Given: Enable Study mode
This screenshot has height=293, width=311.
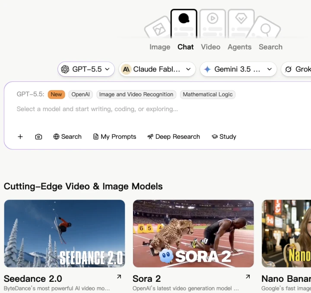Looking at the screenshot, I should coord(224,137).
